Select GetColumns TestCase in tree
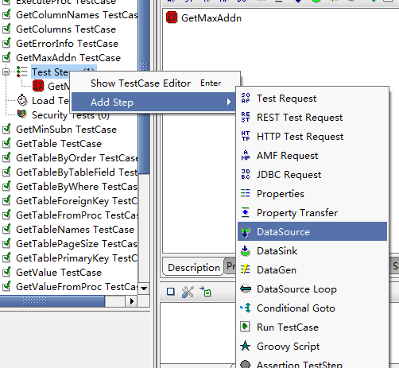Screen dimensions: 399x368 point(66,29)
